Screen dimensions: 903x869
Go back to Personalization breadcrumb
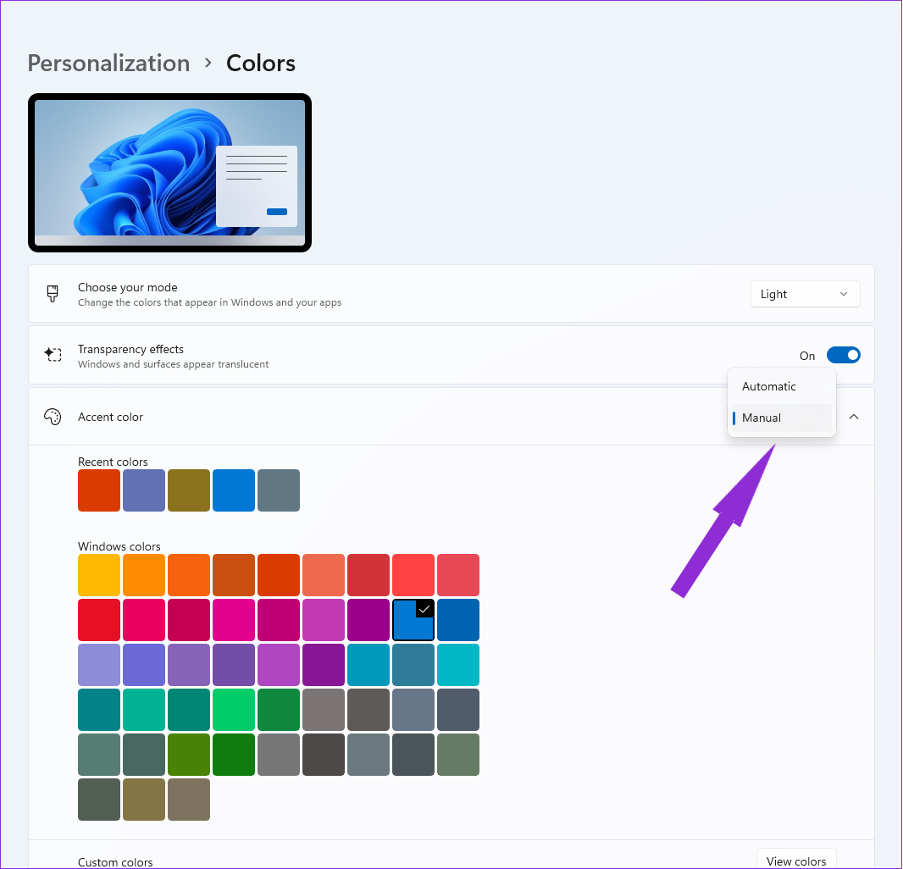[x=108, y=63]
